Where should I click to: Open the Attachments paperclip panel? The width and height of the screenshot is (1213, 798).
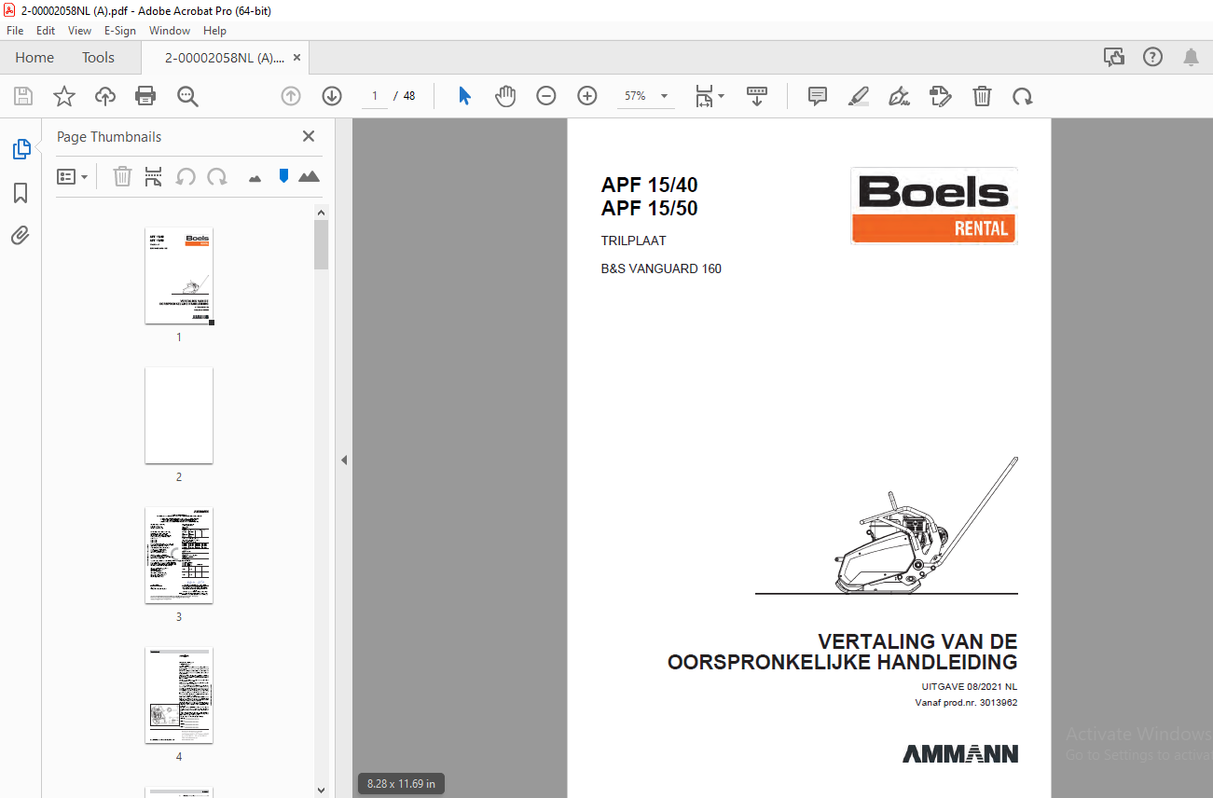21,235
